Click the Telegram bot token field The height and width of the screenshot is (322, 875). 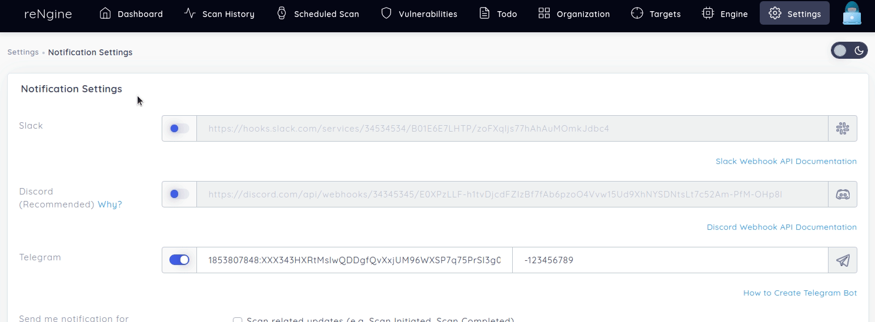[x=355, y=260]
